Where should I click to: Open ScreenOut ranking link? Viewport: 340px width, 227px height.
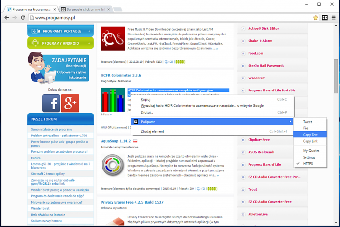pyautogui.click(x=256, y=78)
